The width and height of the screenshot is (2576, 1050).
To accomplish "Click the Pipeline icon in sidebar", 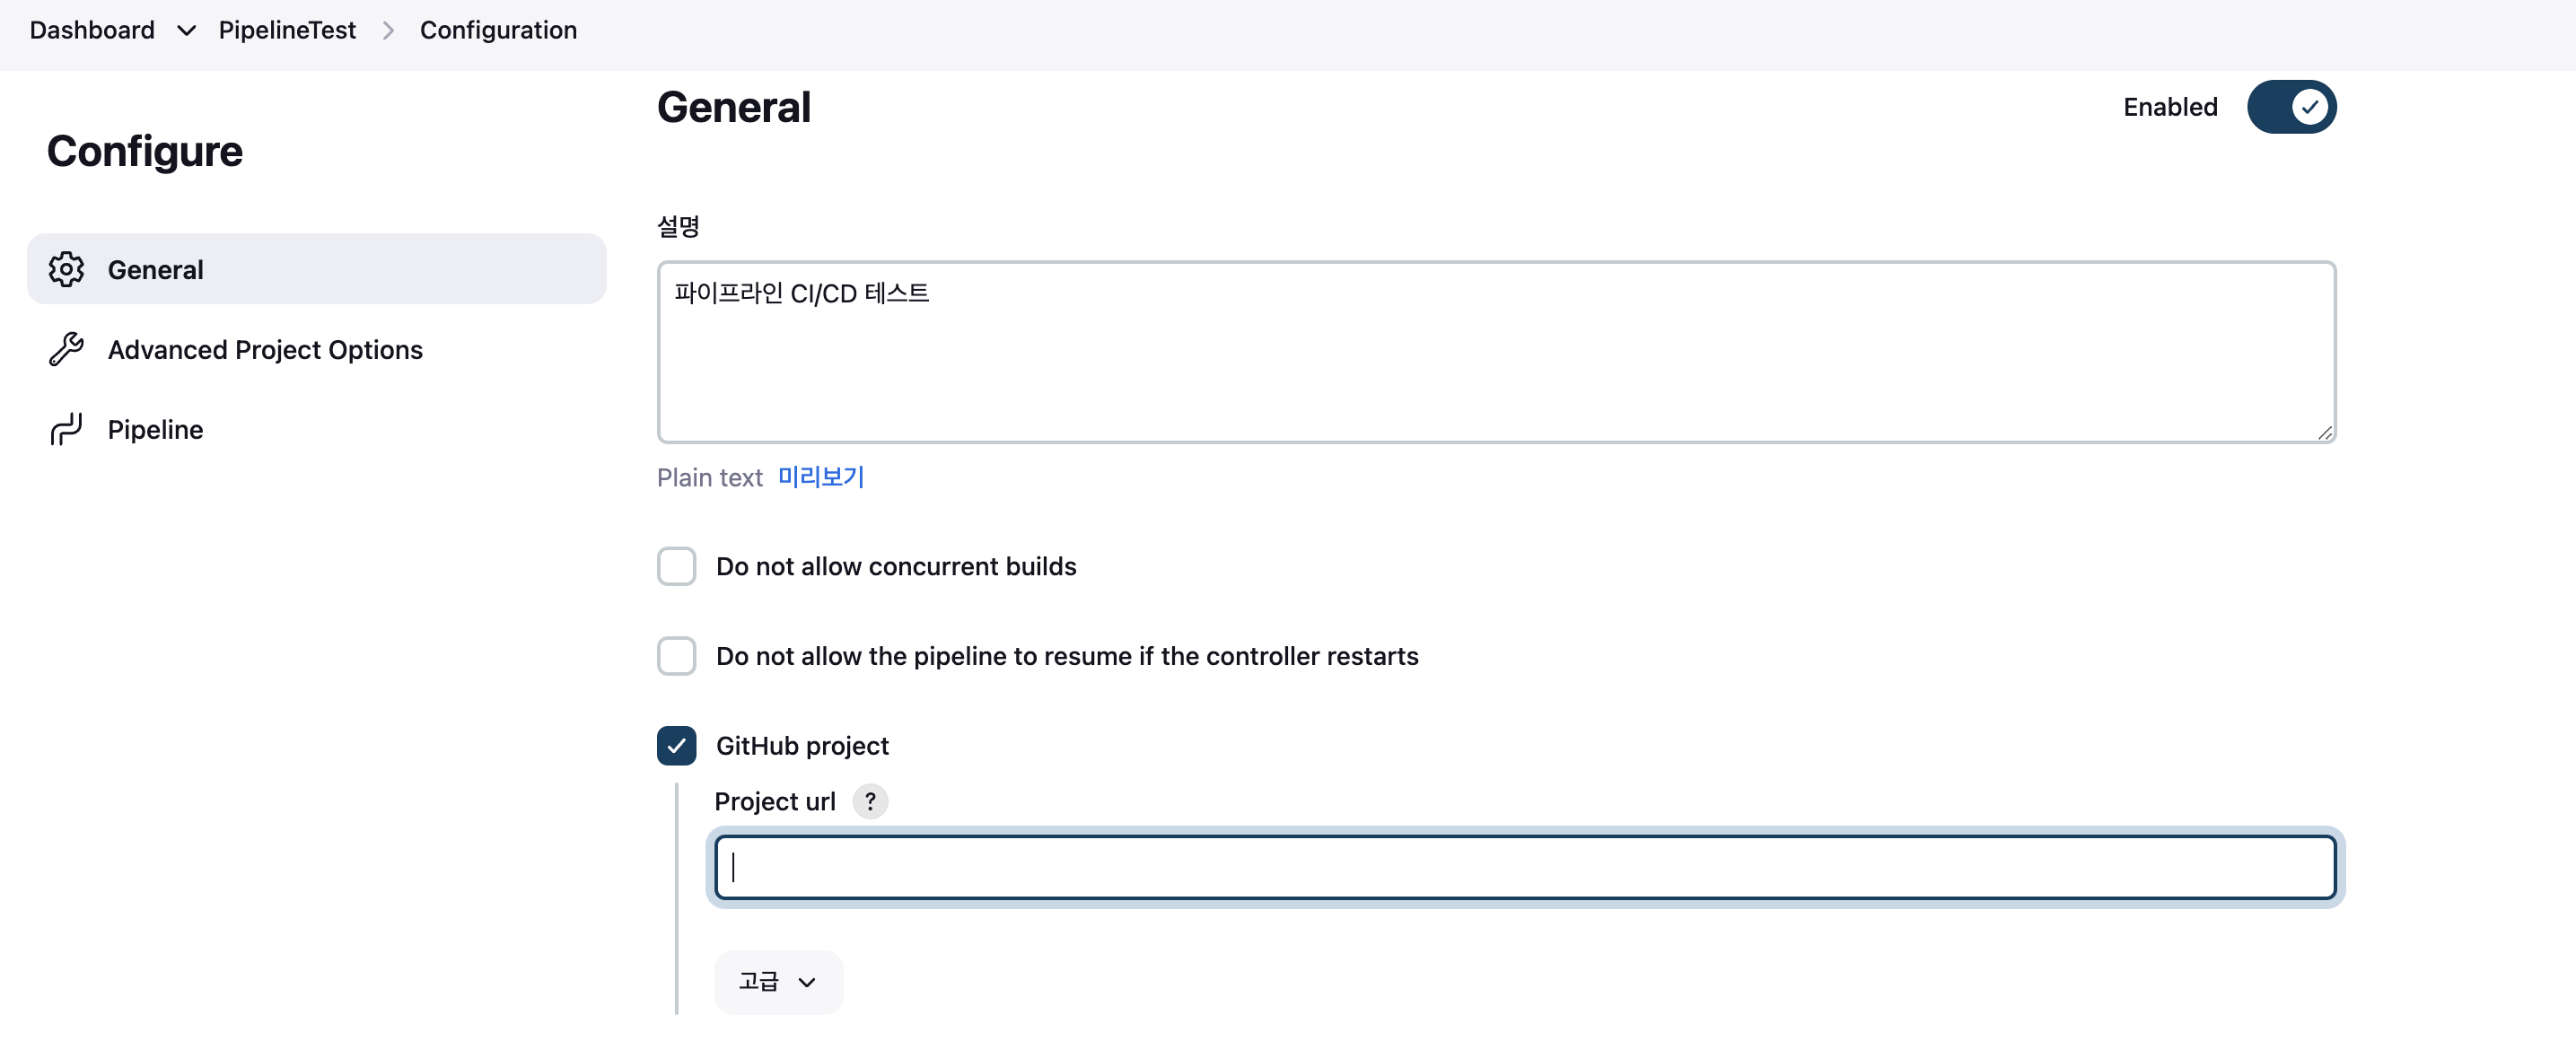I will (x=66, y=429).
